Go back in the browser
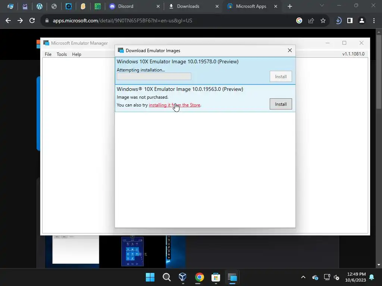Viewport: 382px width, 286px height. (8, 21)
